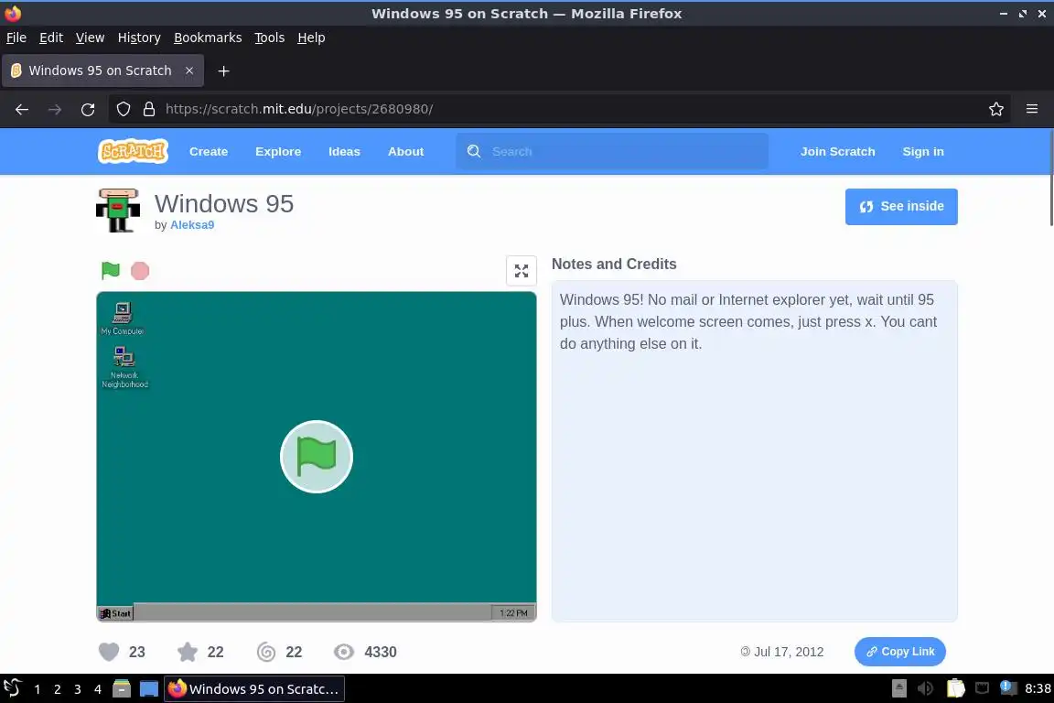Click the Start button in the project
This screenshot has width=1054, height=703.
(x=115, y=613)
